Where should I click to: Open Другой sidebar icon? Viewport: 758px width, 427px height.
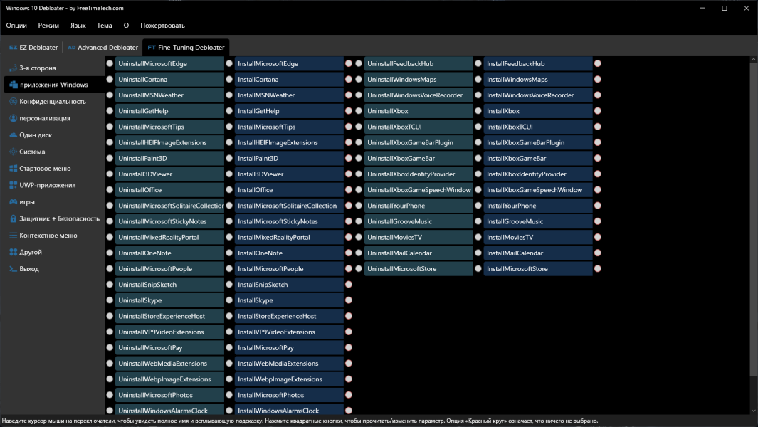[13, 252]
